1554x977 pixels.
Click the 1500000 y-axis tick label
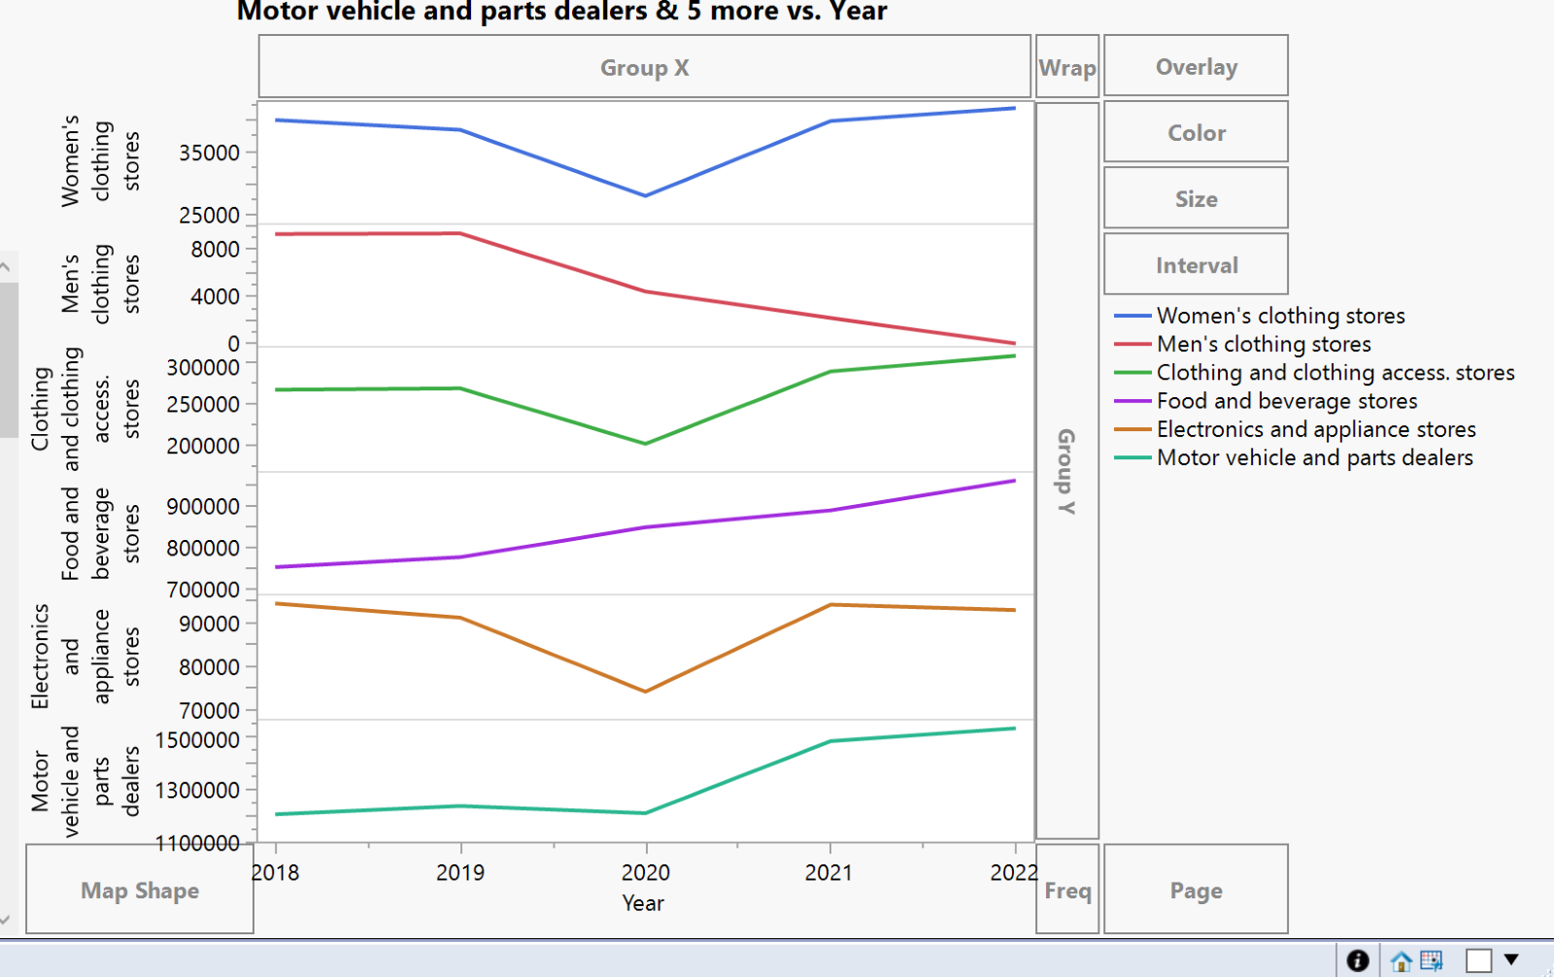(197, 740)
